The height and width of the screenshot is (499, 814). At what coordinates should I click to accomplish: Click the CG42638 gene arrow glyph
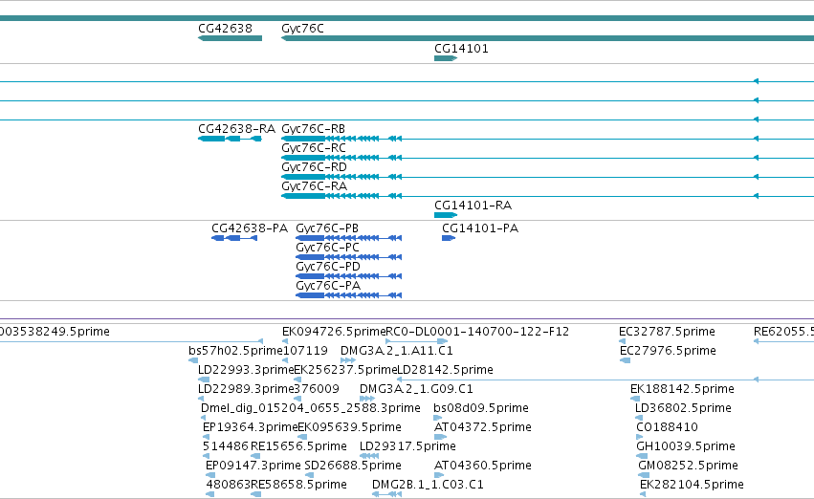point(230,38)
